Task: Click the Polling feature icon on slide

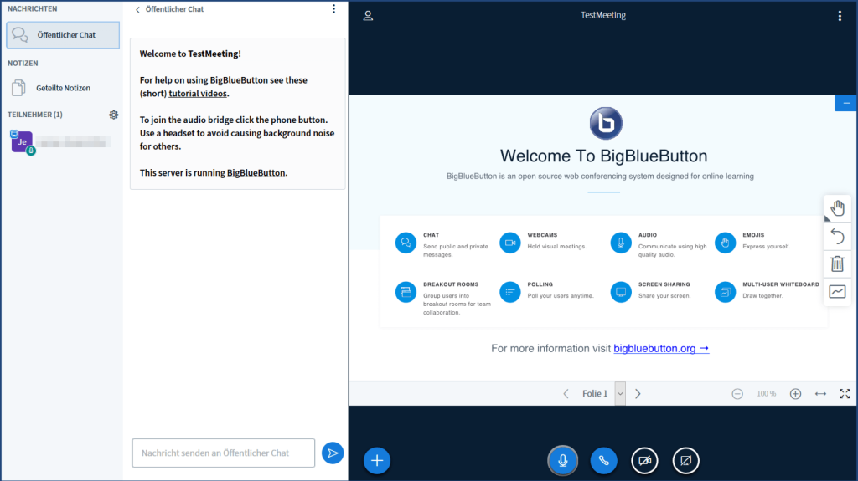Action: 510,292
